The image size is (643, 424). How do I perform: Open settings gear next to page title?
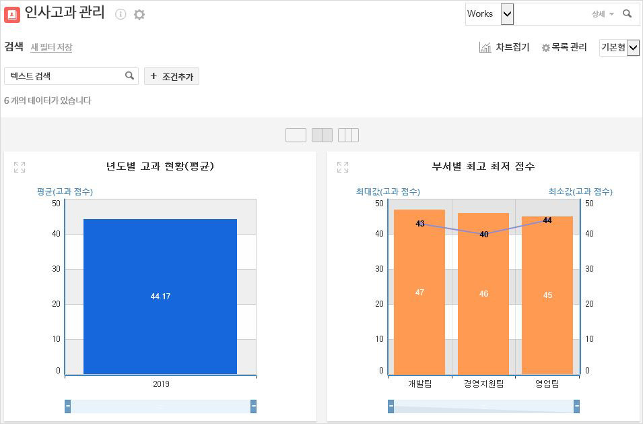[139, 14]
